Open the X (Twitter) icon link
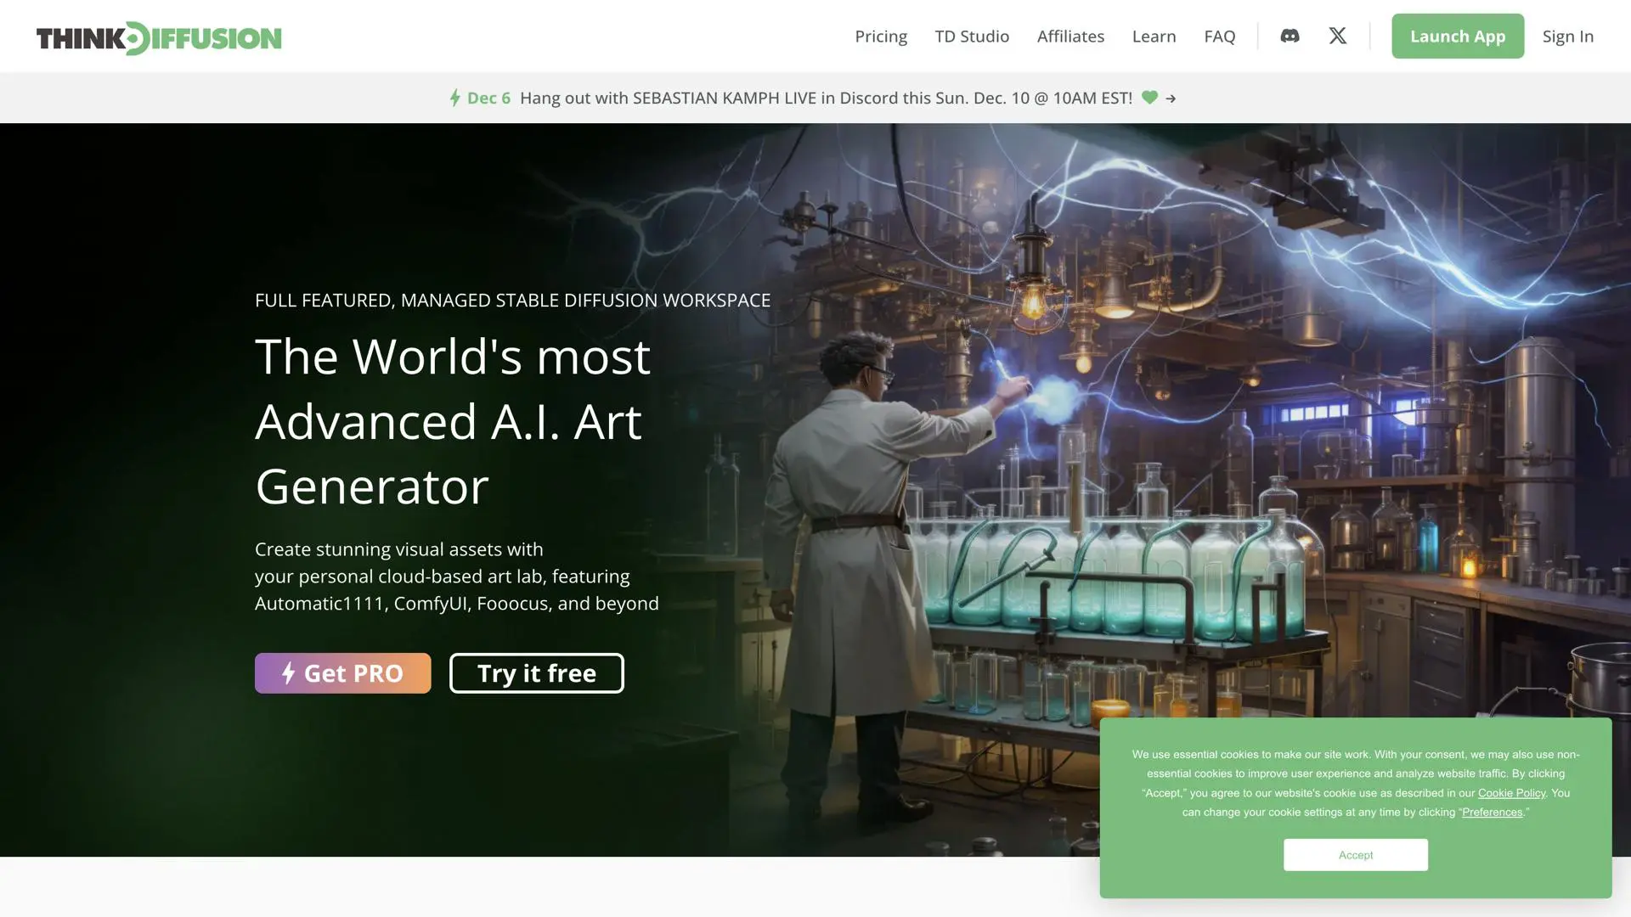This screenshot has height=917, width=1631. [x=1338, y=36]
